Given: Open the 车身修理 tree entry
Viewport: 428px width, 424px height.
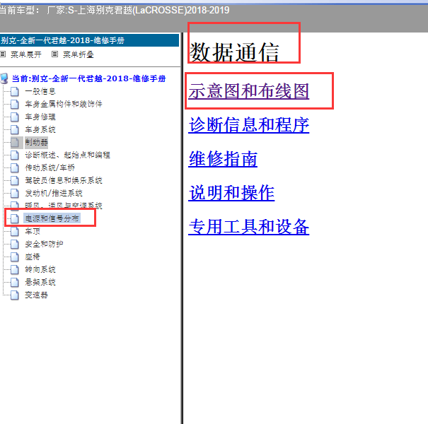Looking at the screenshot, I should click(x=40, y=117).
